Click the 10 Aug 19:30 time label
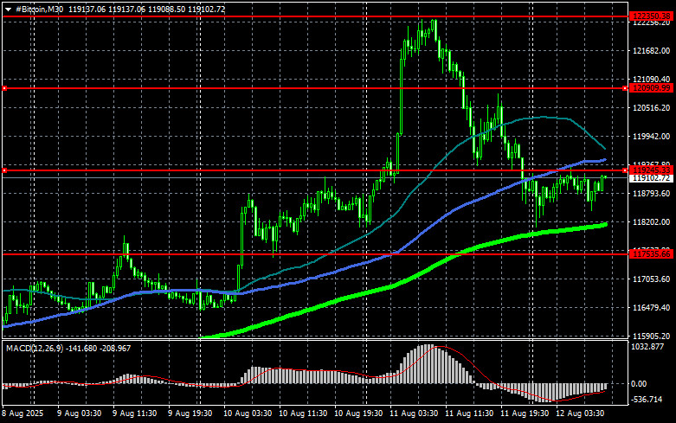 tap(358, 413)
